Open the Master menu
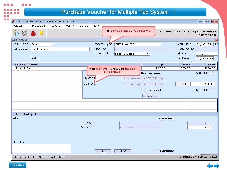This screenshot has height=170, width=227. (x=18, y=26)
